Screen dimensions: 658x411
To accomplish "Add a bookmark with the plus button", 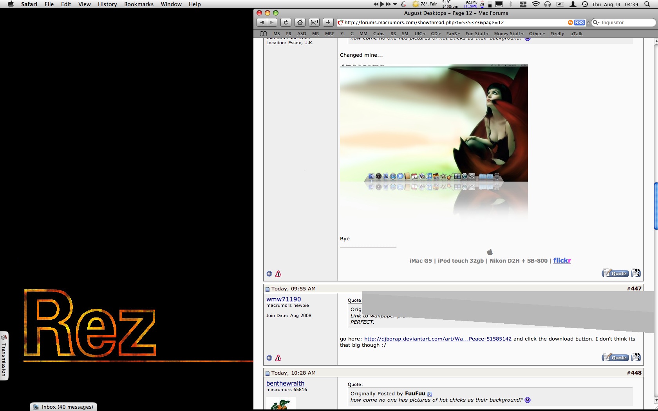I will click(x=328, y=22).
